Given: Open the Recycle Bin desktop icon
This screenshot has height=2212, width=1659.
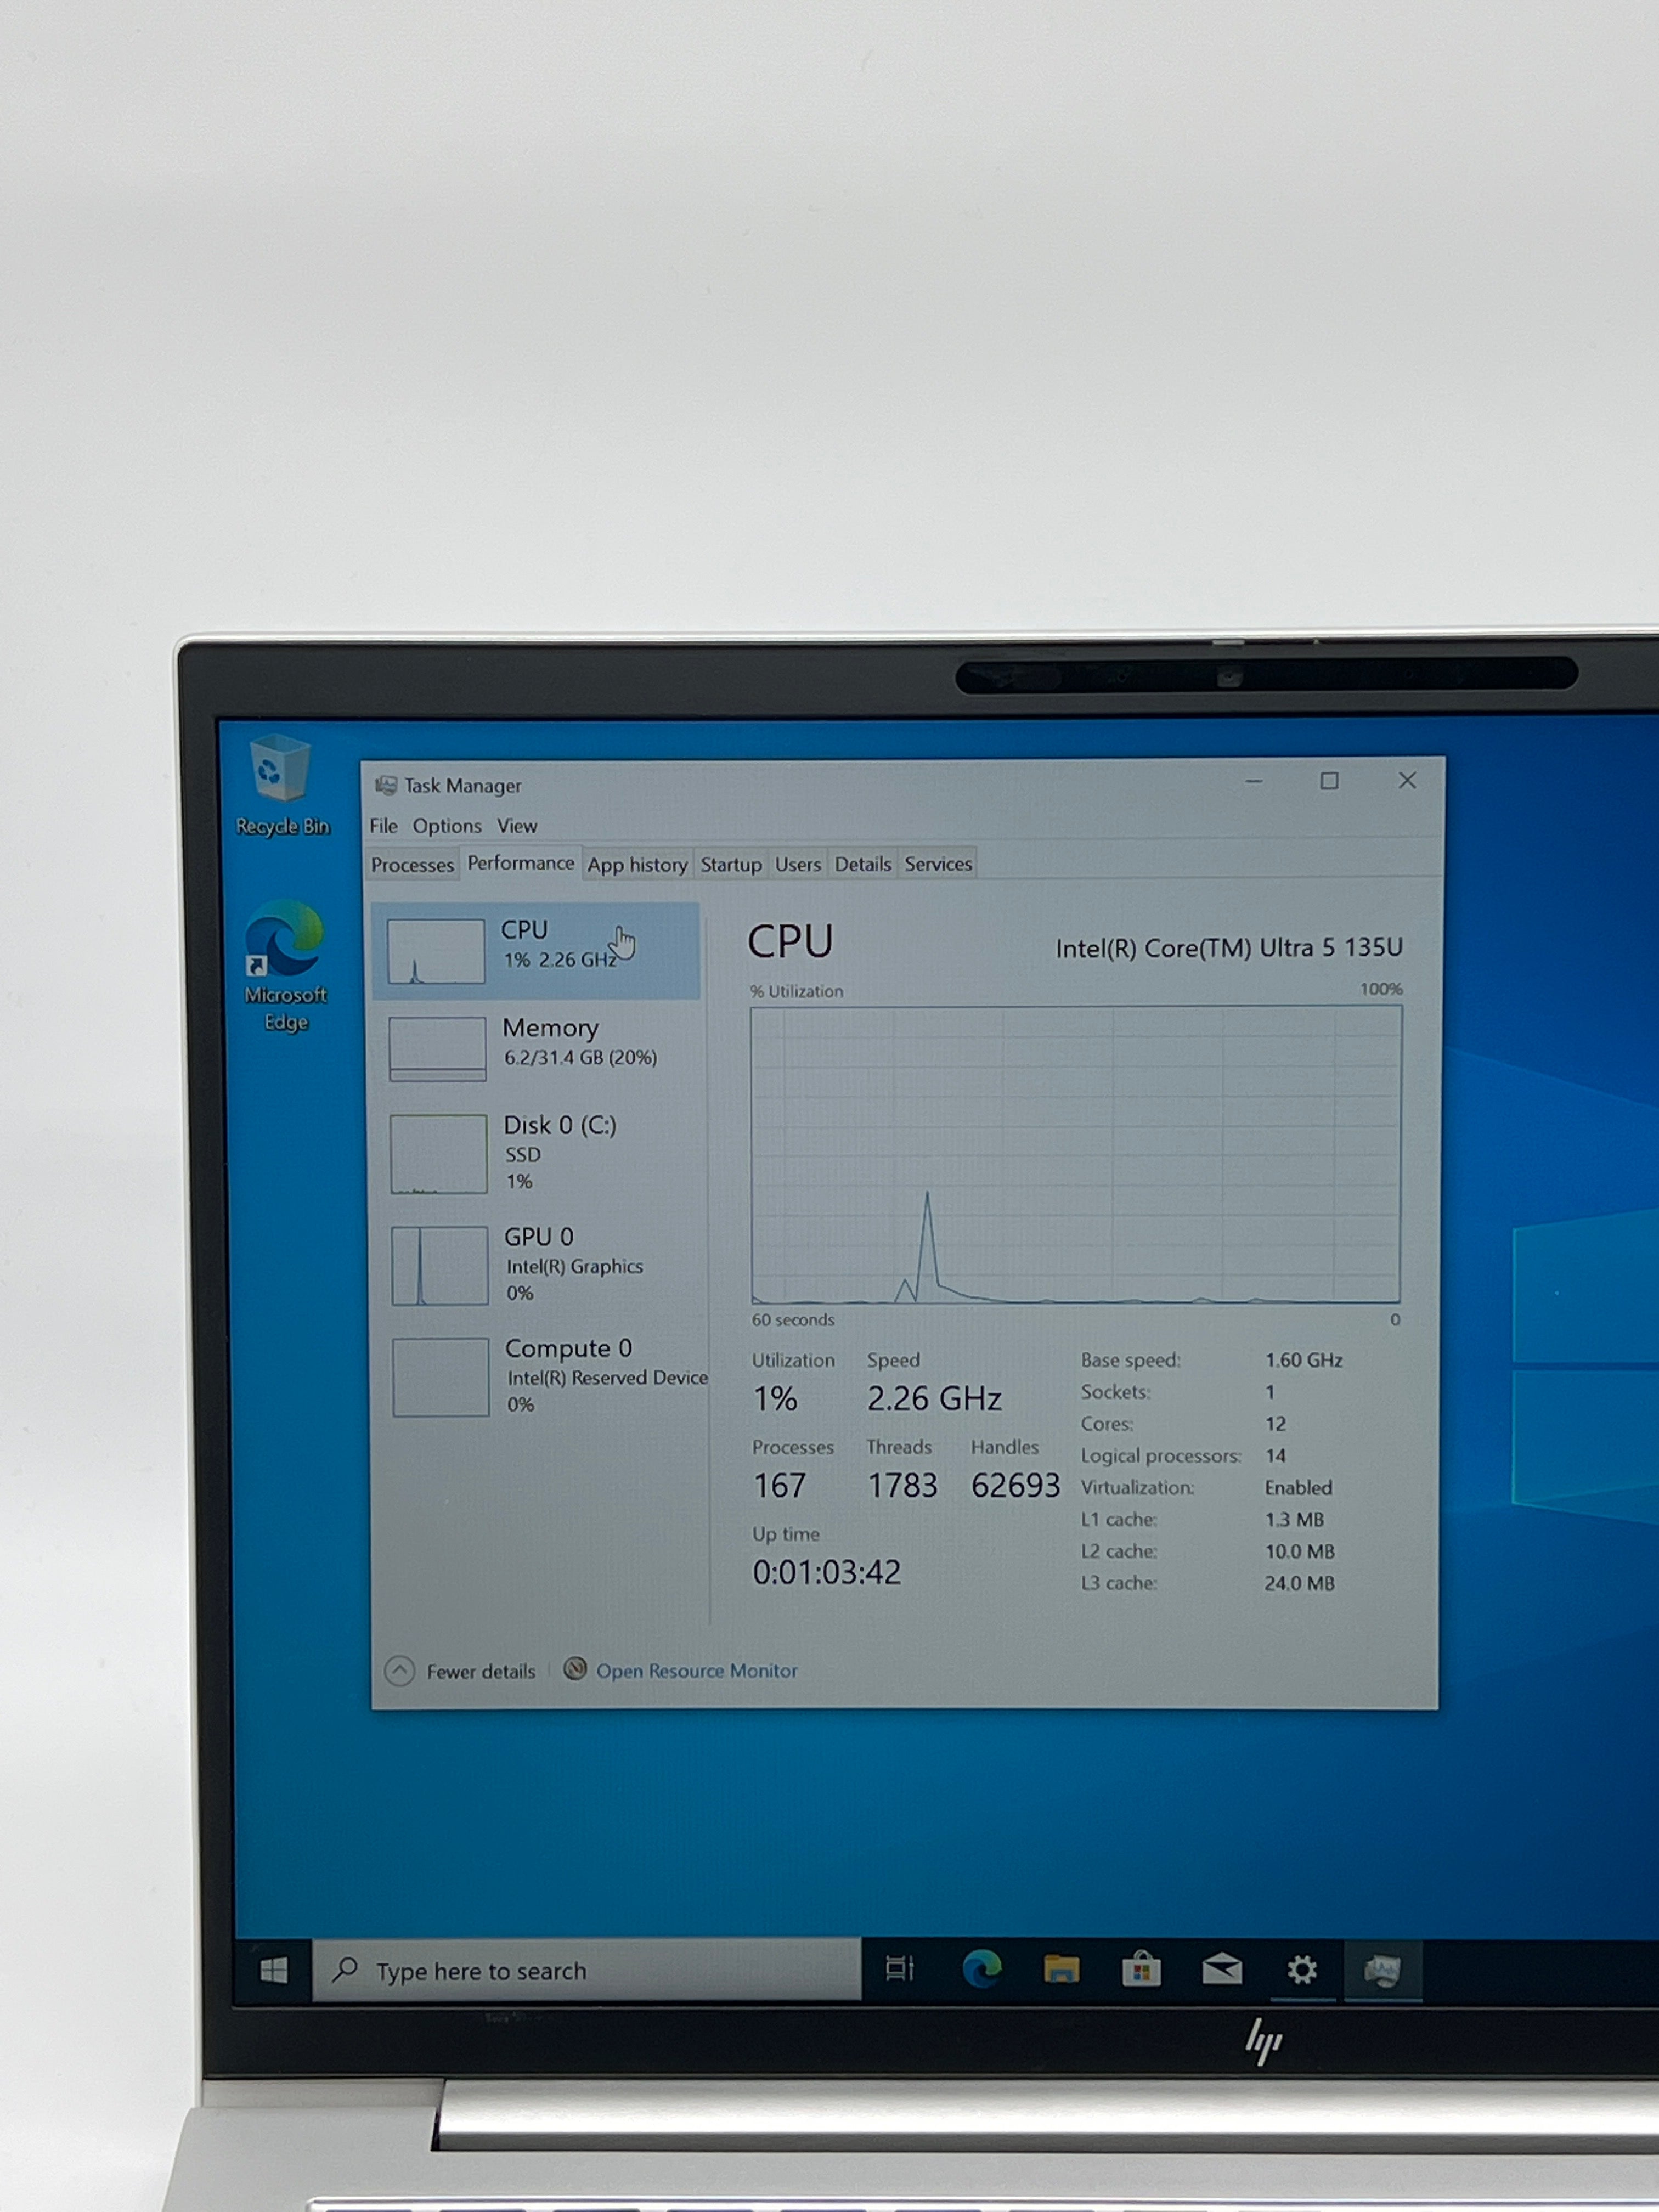Looking at the screenshot, I should pyautogui.click(x=281, y=785).
